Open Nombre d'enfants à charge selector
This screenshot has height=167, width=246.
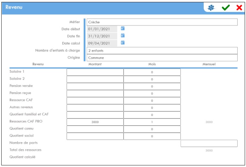[x=162, y=51]
